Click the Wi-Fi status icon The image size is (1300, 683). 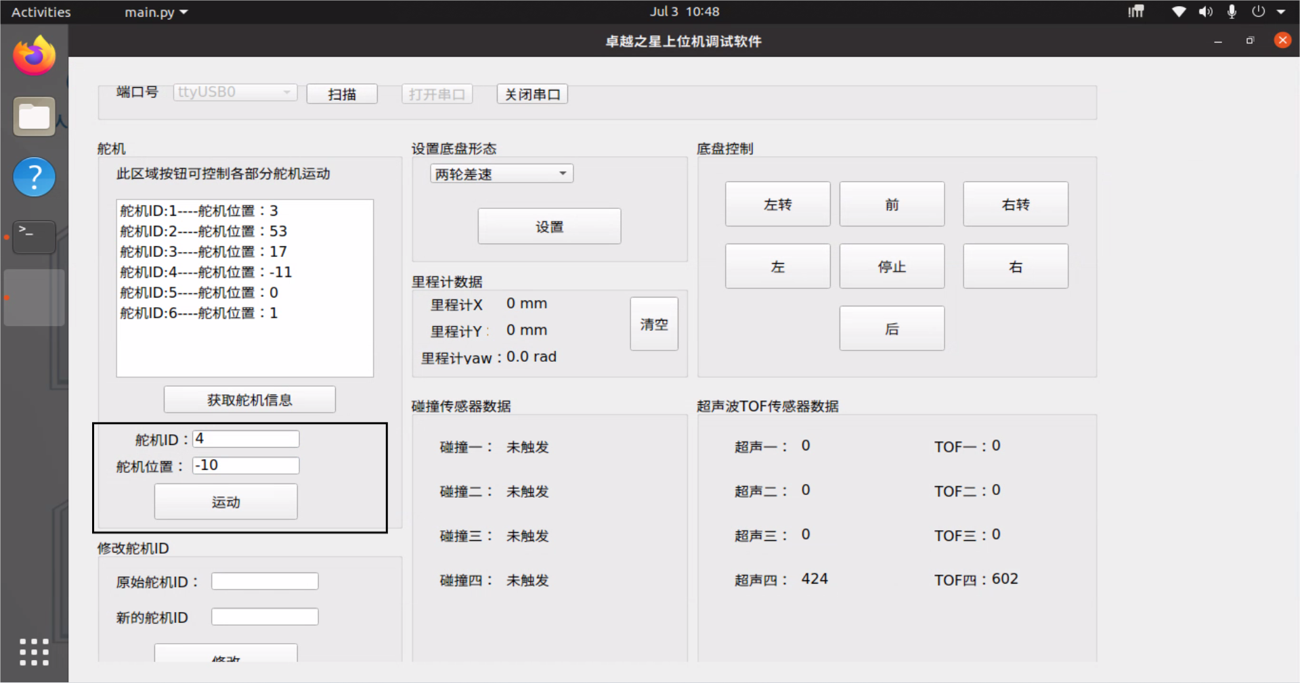tap(1179, 11)
